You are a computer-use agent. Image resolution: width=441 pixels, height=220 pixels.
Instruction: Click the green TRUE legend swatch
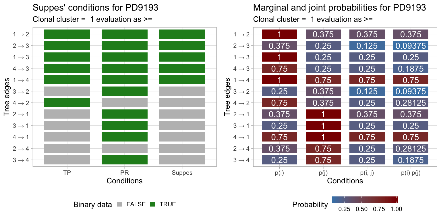(x=153, y=204)
